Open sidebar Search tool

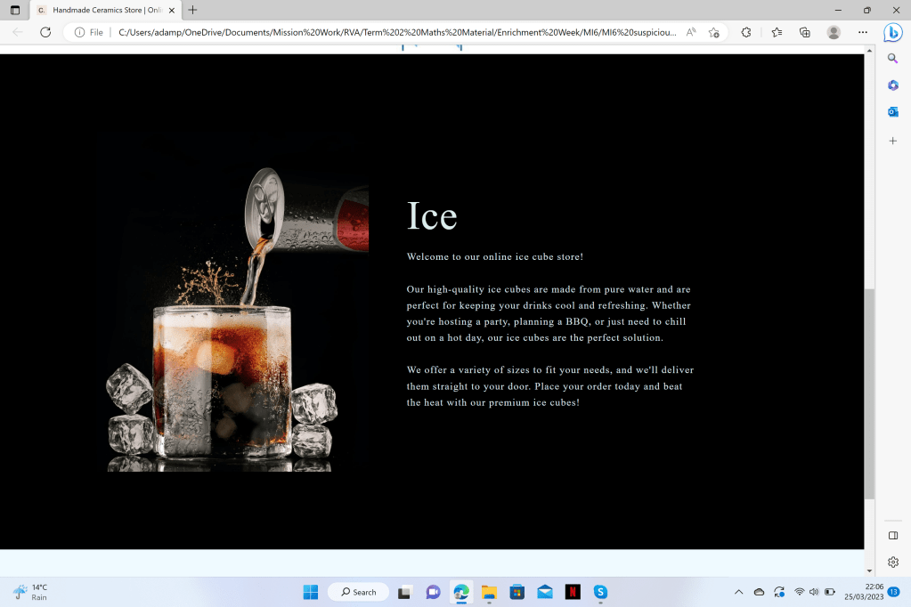[x=892, y=59]
